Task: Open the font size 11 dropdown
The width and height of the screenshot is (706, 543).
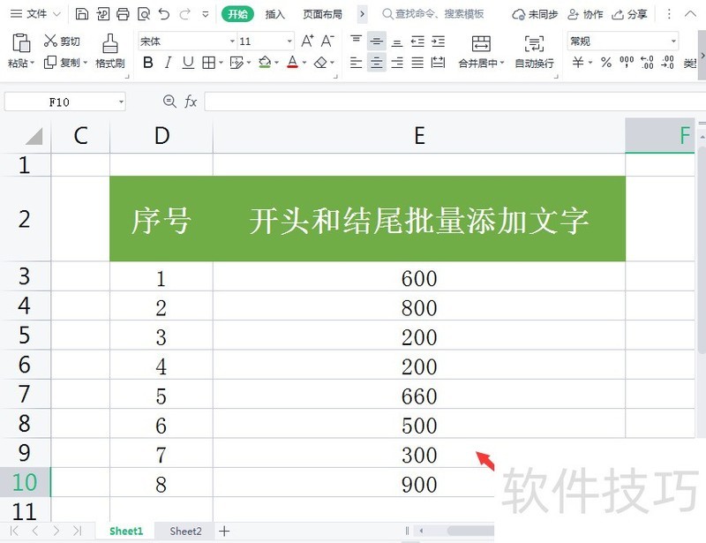Action: tap(289, 41)
